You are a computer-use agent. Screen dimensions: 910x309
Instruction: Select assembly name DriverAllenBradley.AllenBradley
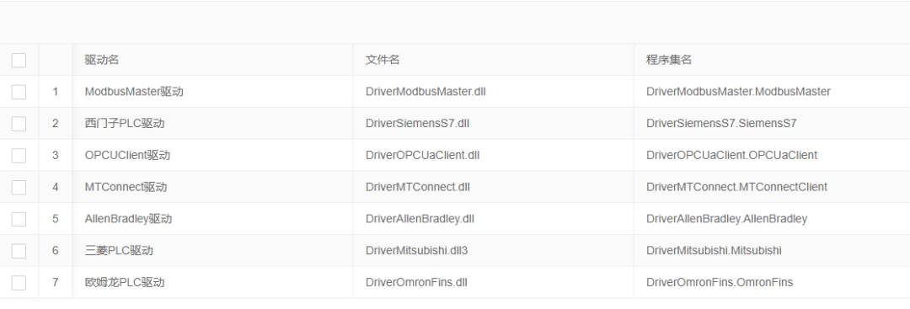[726, 219]
